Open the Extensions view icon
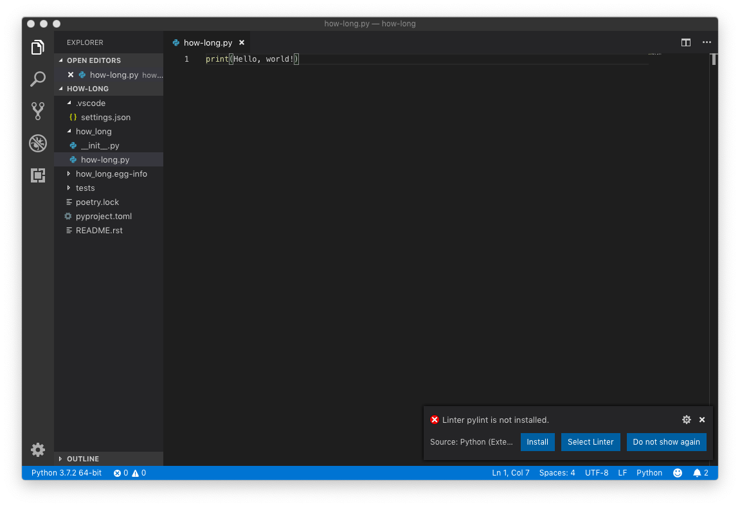 coord(38,175)
